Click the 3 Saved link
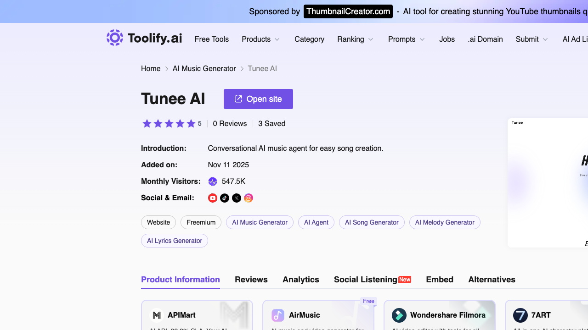The height and width of the screenshot is (330, 588). (271, 124)
